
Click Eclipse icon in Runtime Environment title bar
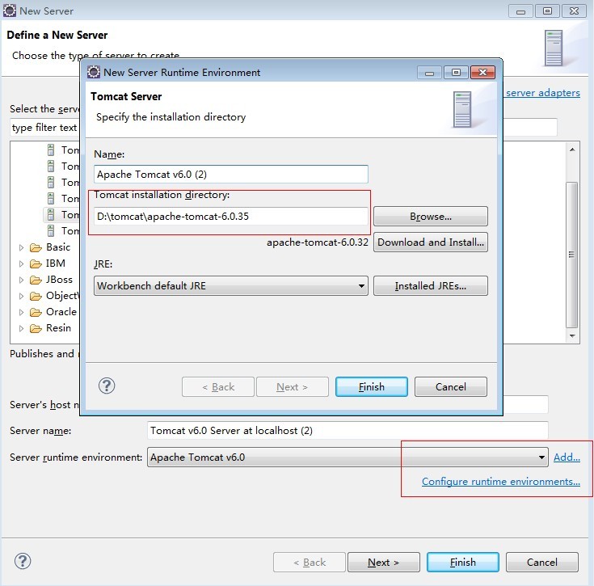(94, 72)
